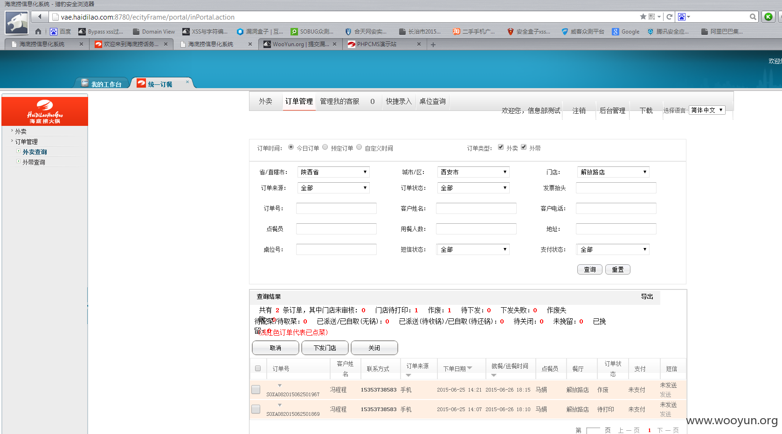The height and width of the screenshot is (434, 782).
Task: Check the row for order SOXA082015062501967
Action: coord(256,389)
